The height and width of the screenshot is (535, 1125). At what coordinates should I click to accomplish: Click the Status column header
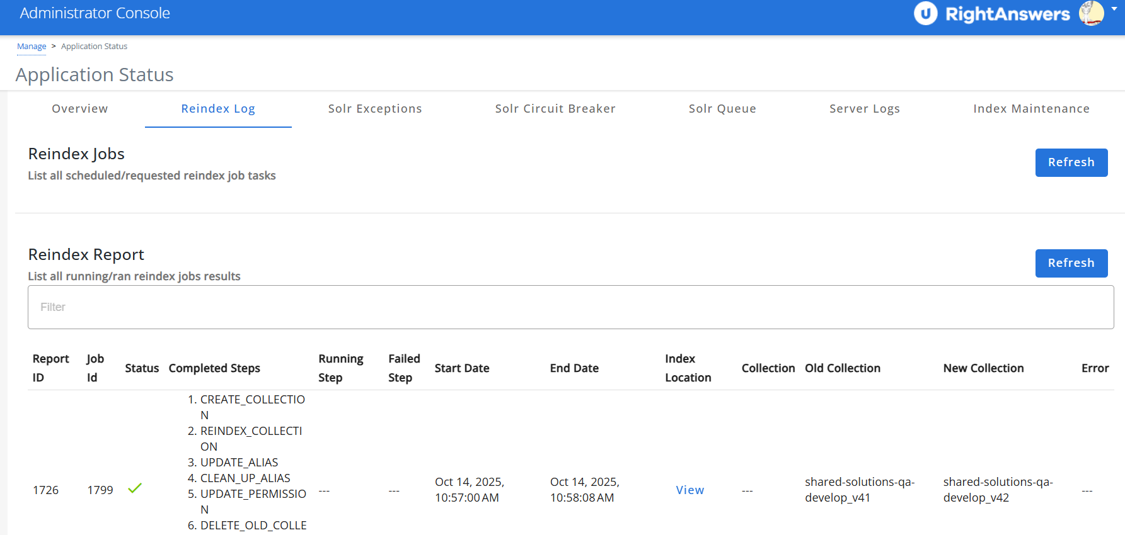tap(142, 368)
